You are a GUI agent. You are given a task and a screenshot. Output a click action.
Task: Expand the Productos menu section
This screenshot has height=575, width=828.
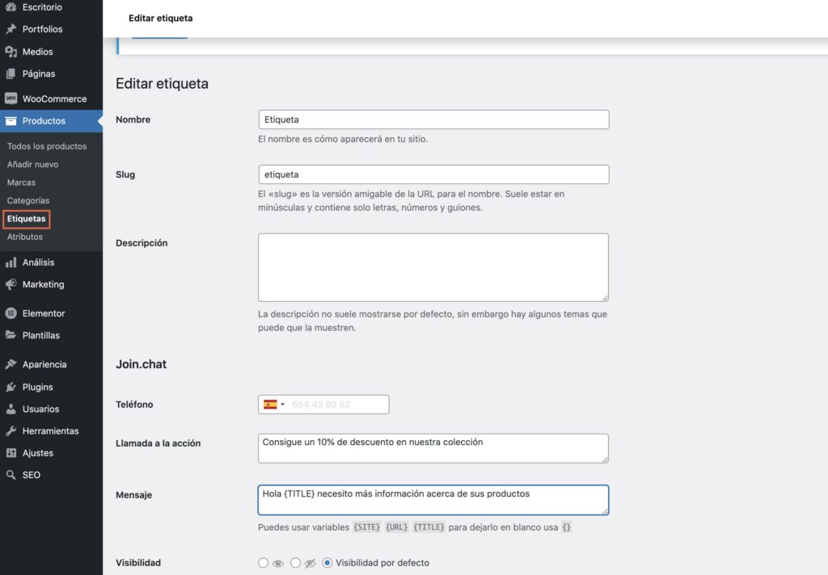(x=44, y=121)
